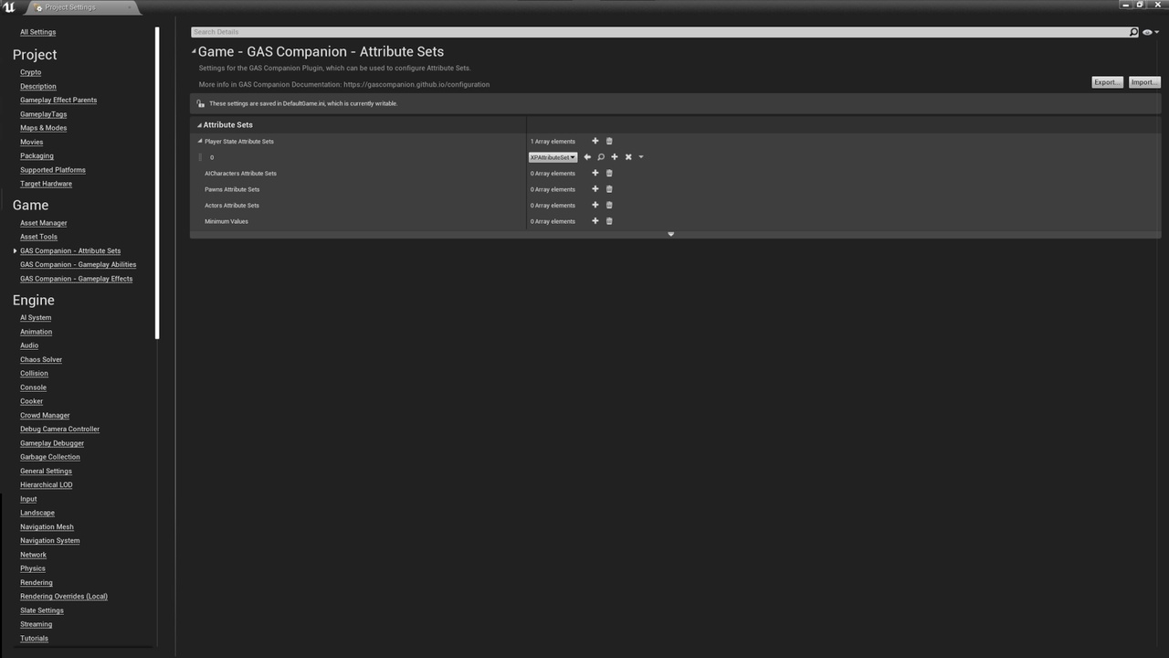Empty the Player State Attribute Sets array

tap(609, 142)
